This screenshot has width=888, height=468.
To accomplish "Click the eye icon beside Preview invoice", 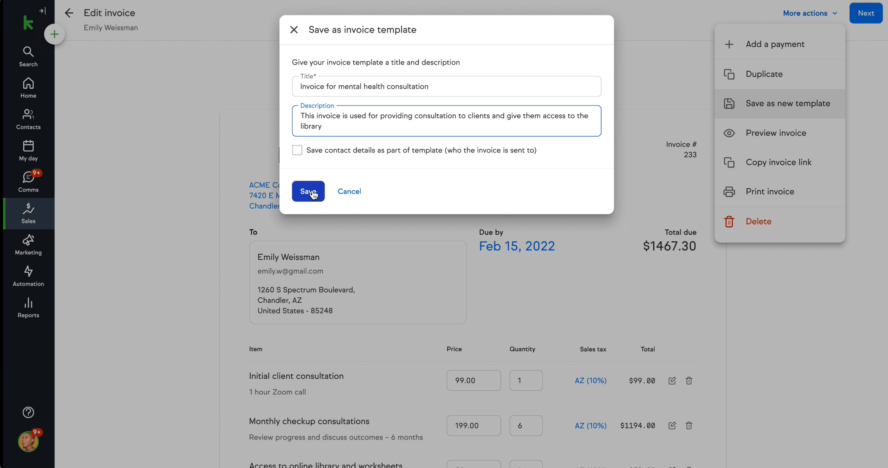I will pyautogui.click(x=729, y=133).
